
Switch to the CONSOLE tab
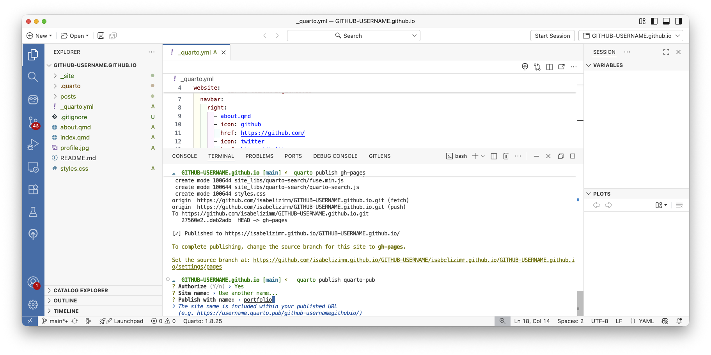click(184, 156)
